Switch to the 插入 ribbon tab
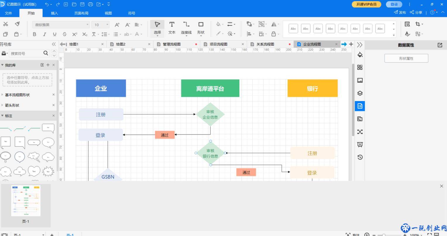Image resolution: width=447 pixels, height=236 pixels. click(x=54, y=13)
